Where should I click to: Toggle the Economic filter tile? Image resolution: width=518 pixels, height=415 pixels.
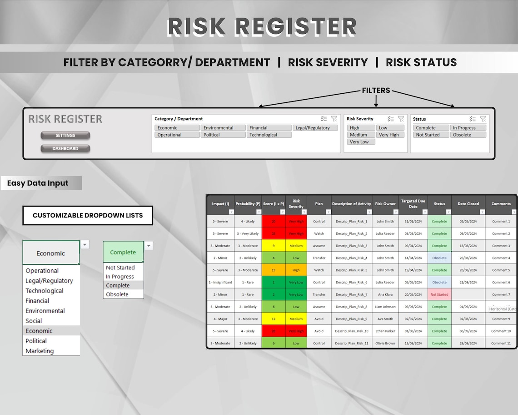177,128
